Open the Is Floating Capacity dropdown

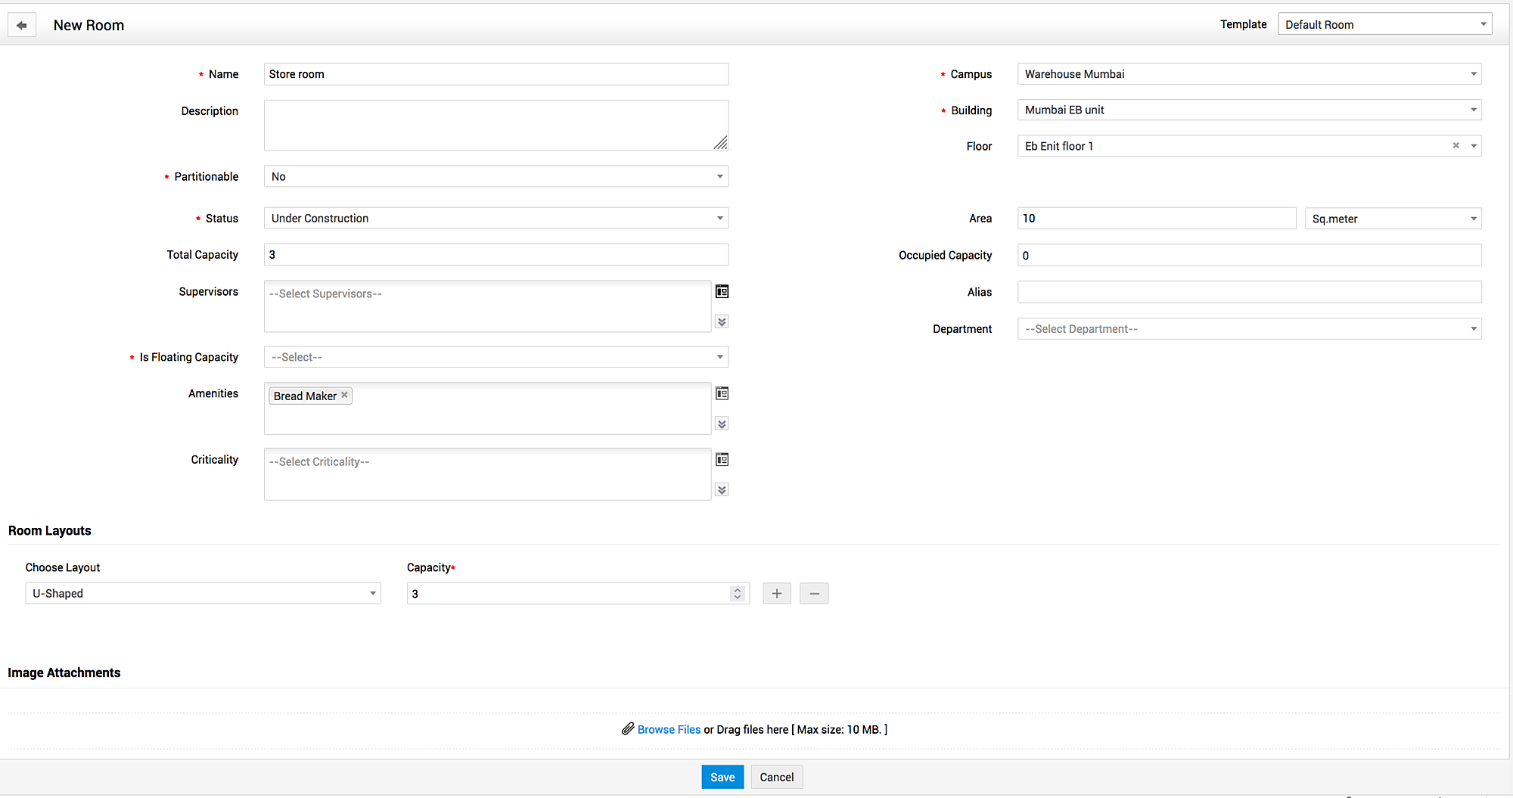[496, 357]
